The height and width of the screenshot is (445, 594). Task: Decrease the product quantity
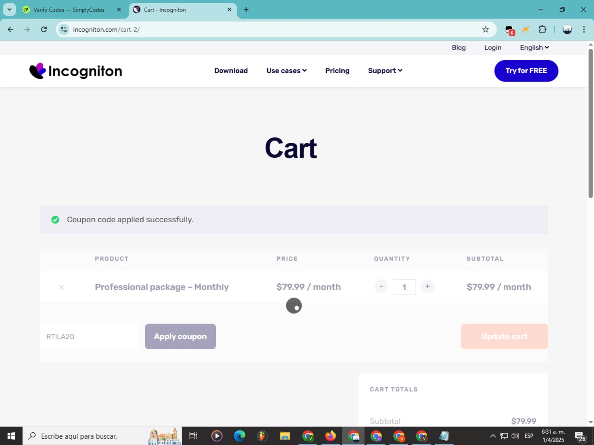coord(381,286)
